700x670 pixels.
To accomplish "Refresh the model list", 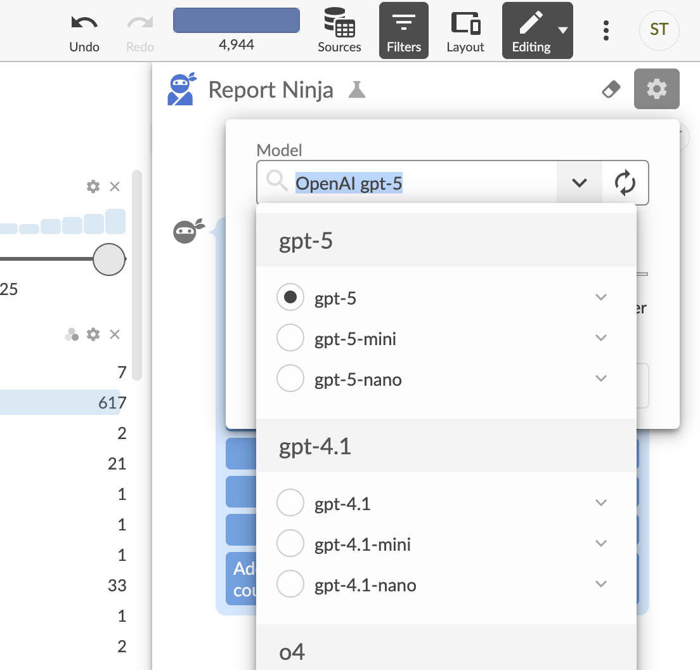I will 625,183.
